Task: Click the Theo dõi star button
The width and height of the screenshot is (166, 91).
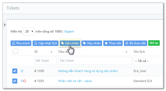Action: point(113,43)
